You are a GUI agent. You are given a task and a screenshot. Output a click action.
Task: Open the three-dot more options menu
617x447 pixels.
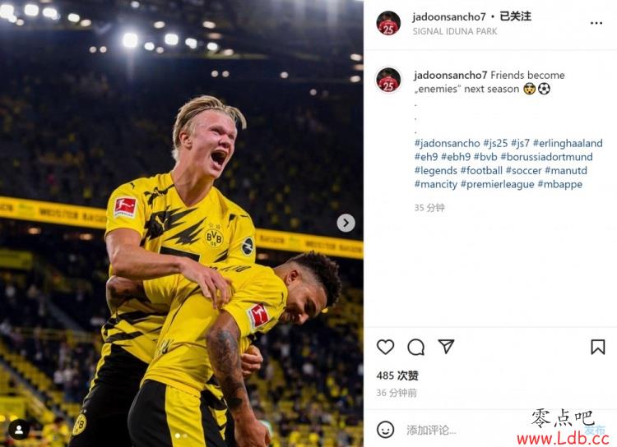[x=596, y=23]
